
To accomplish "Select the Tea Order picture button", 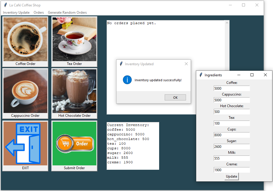I will coord(74,39).
